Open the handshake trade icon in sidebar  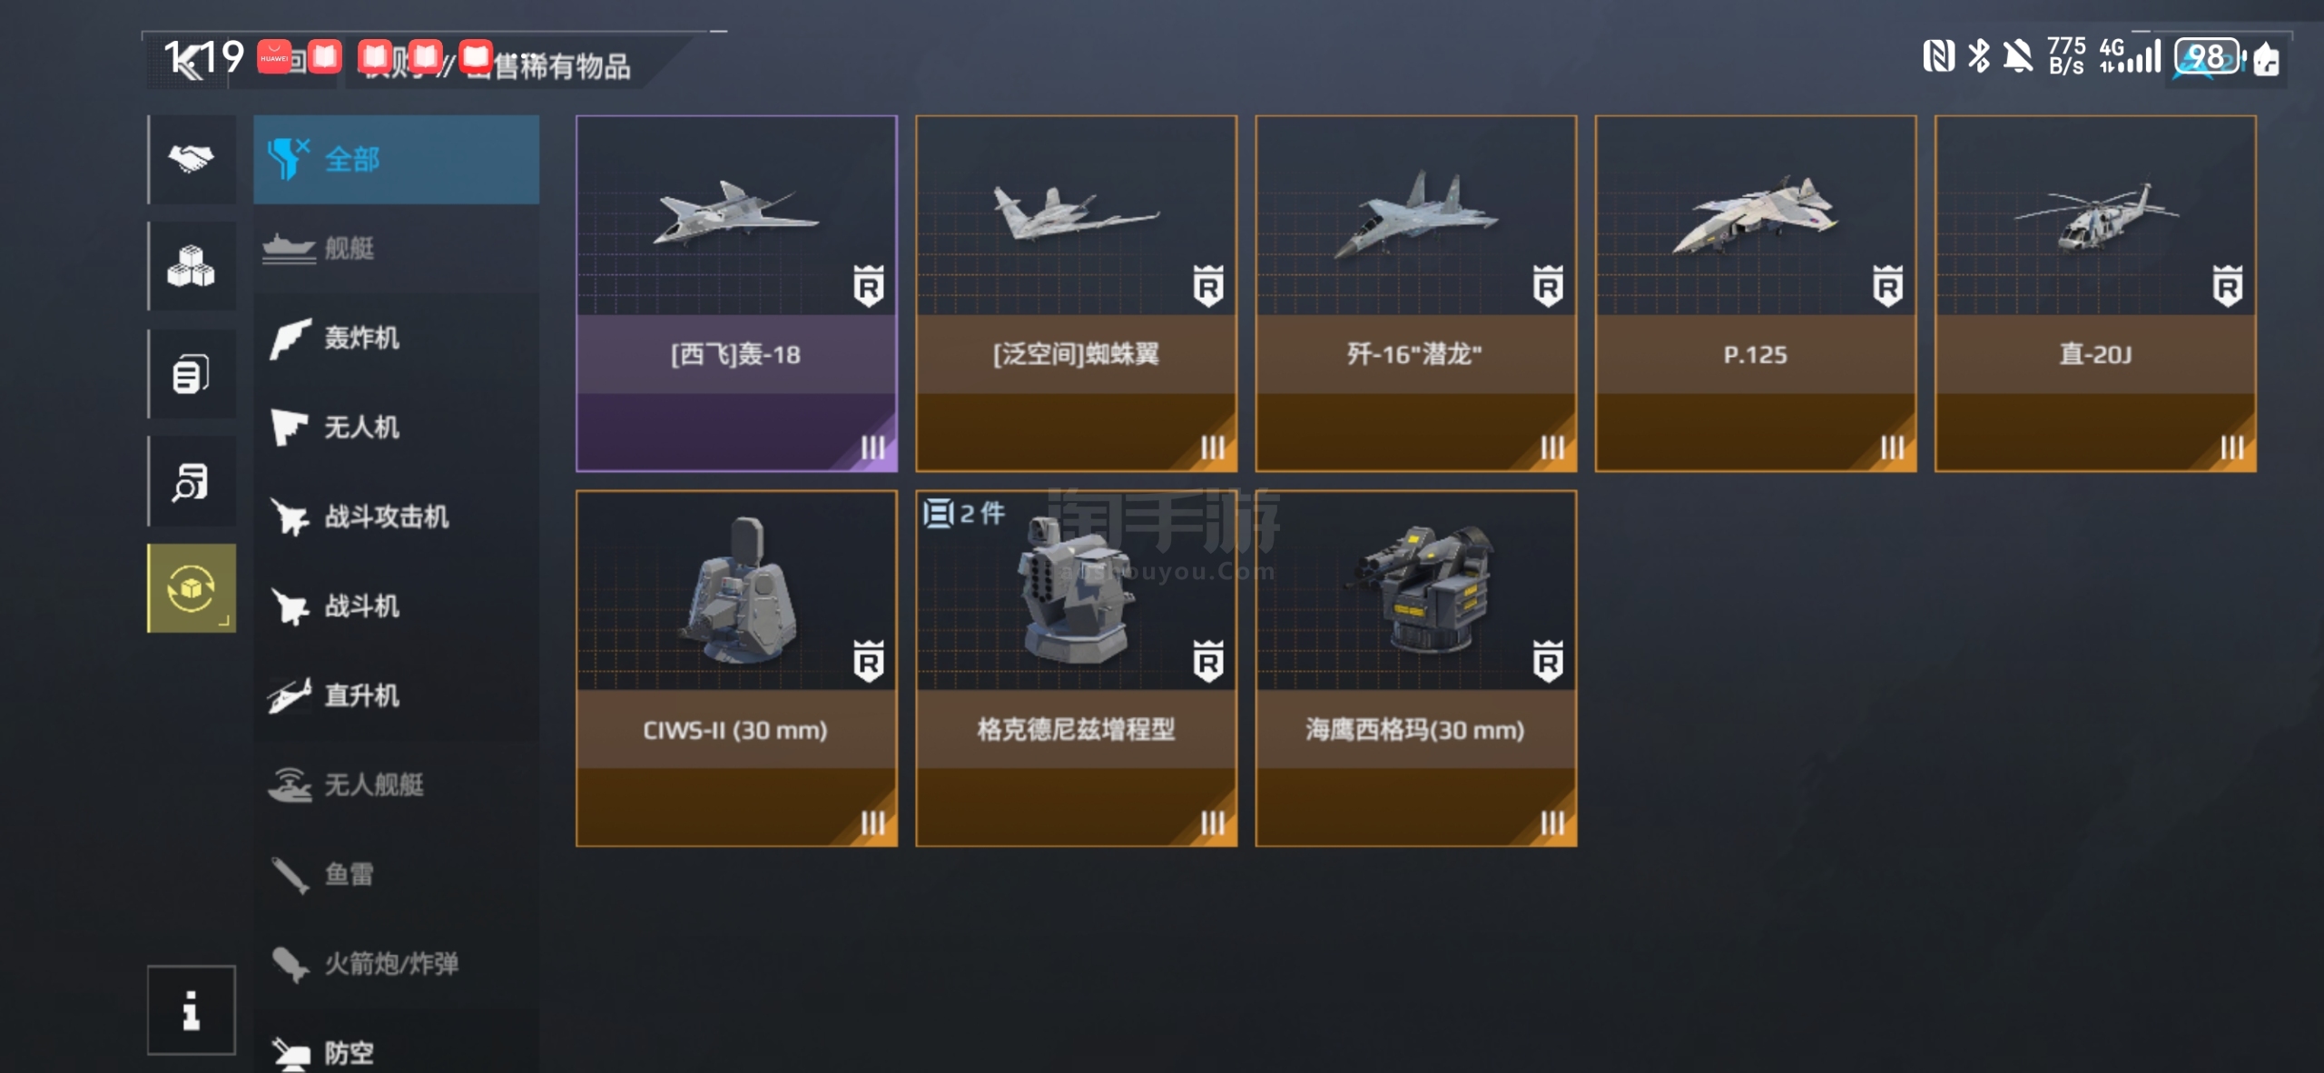click(192, 159)
